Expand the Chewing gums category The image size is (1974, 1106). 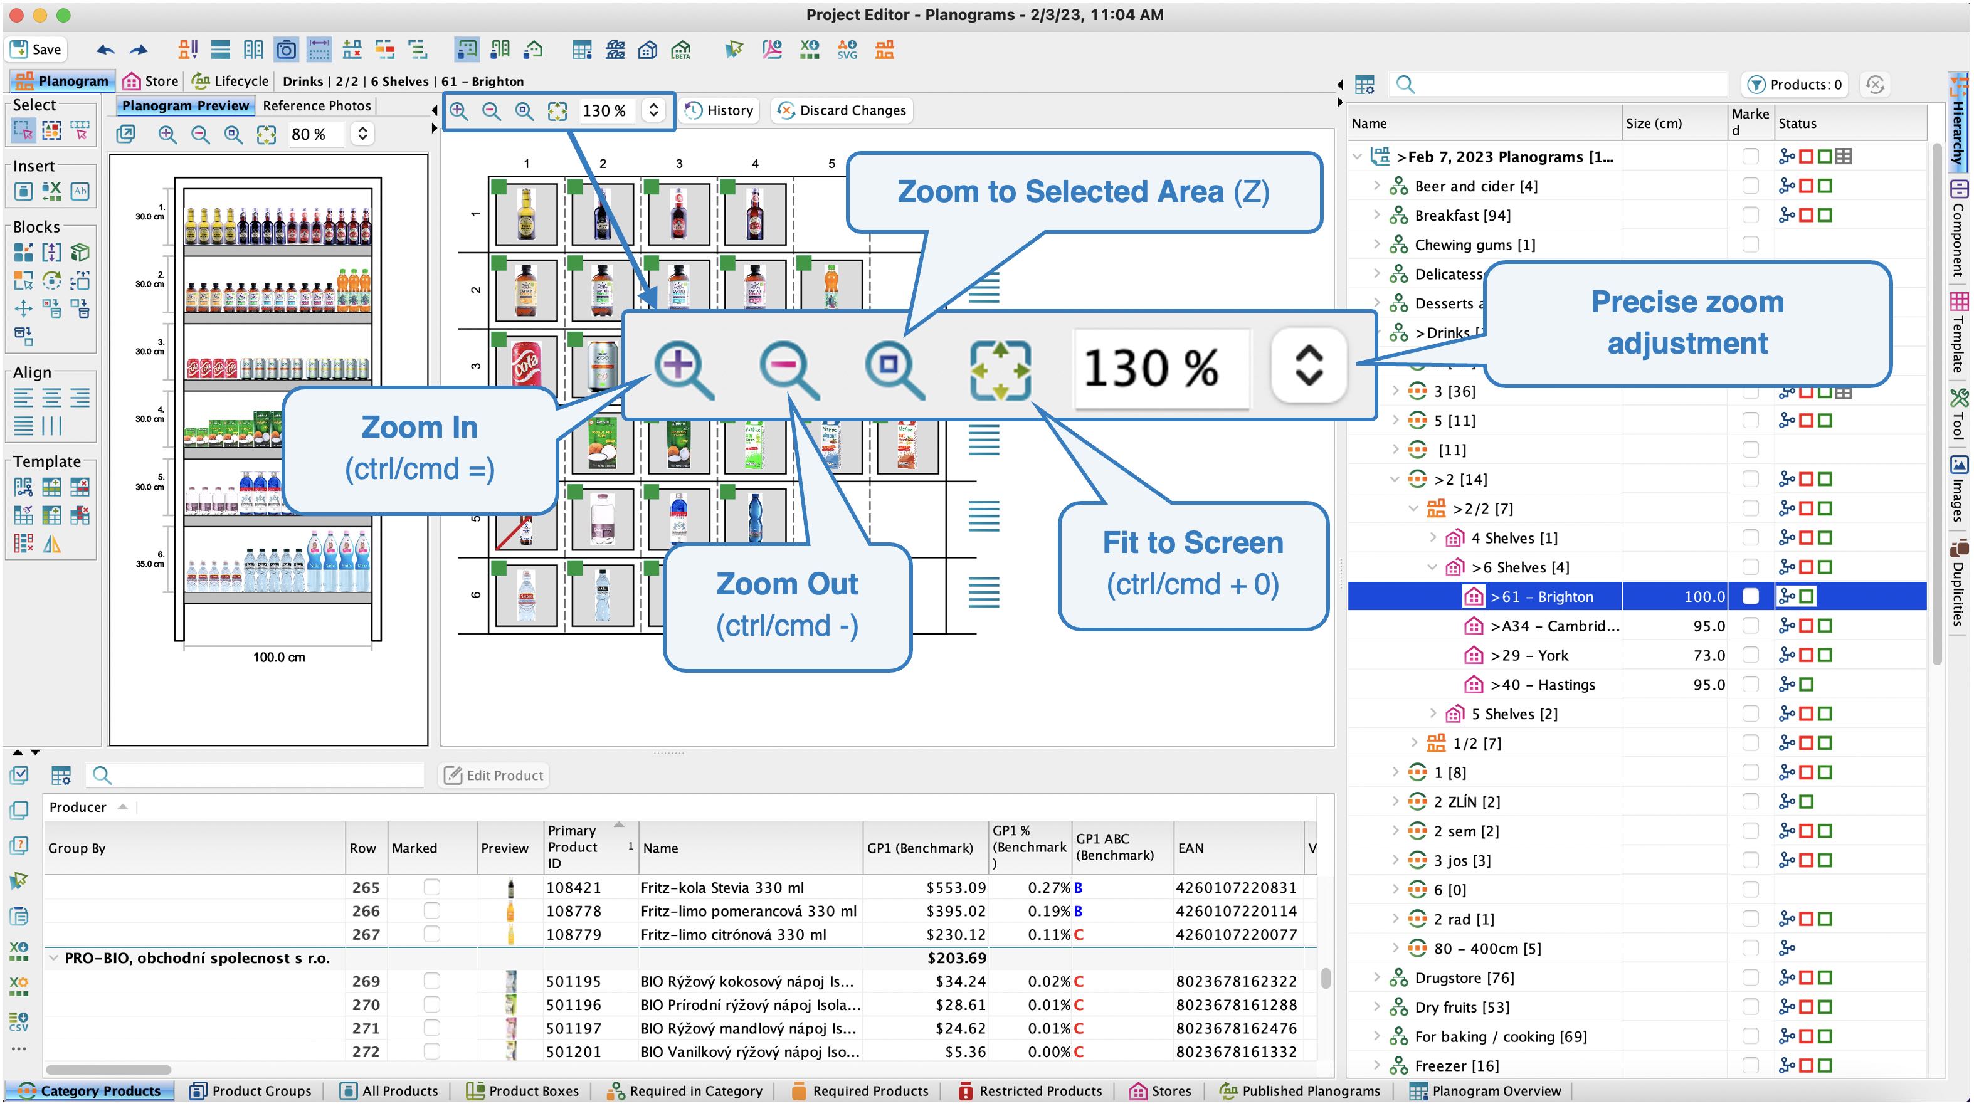[x=1376, y=245]
